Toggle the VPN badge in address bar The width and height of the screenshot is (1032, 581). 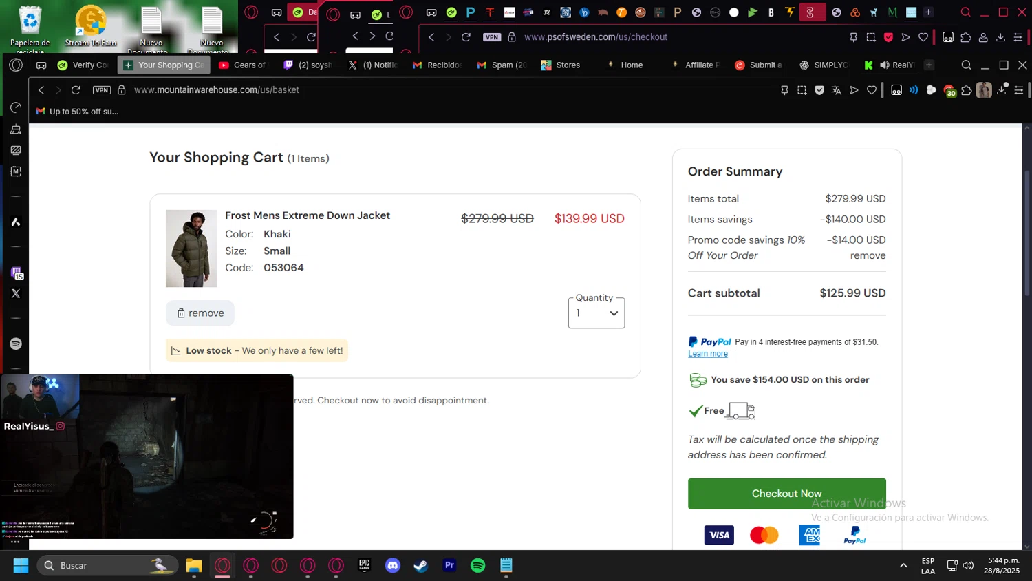coord(102,90)
